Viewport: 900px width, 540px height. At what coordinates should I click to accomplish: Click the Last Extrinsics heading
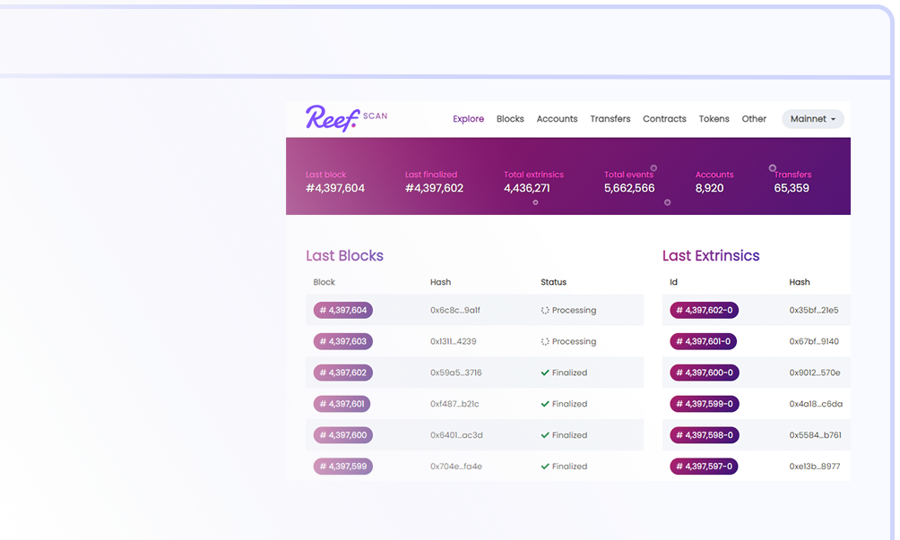click(711, 255)
